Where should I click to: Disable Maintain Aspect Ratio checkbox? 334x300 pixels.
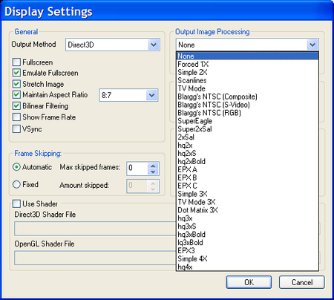(16, 94)
